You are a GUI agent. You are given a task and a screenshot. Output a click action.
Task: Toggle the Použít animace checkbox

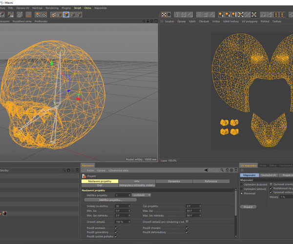pos(116,227)
